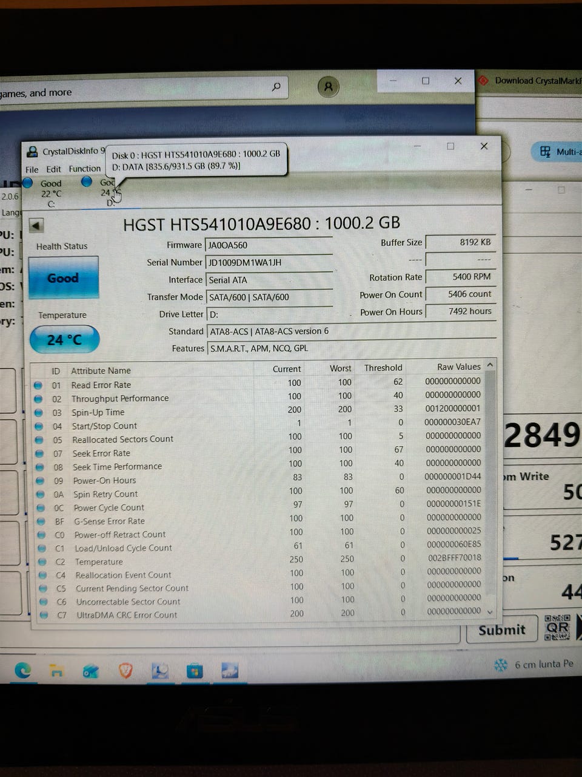This screenshot has width=582, height=777.
Task: Click status dot of Read Error Rate
Action: 38,385
